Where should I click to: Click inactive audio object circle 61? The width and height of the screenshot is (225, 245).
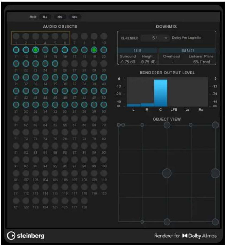tap(16, 118)
